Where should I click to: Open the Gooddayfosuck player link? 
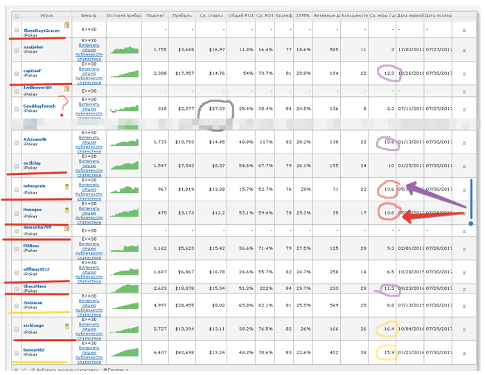point(39,106)
